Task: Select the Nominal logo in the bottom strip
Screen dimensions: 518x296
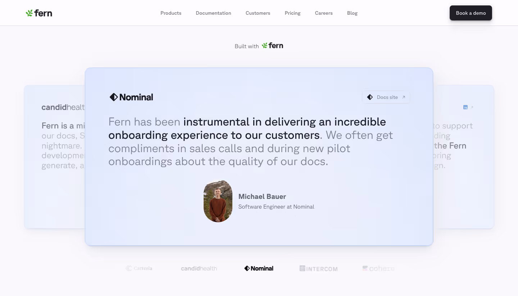Action: pos(259,268)
